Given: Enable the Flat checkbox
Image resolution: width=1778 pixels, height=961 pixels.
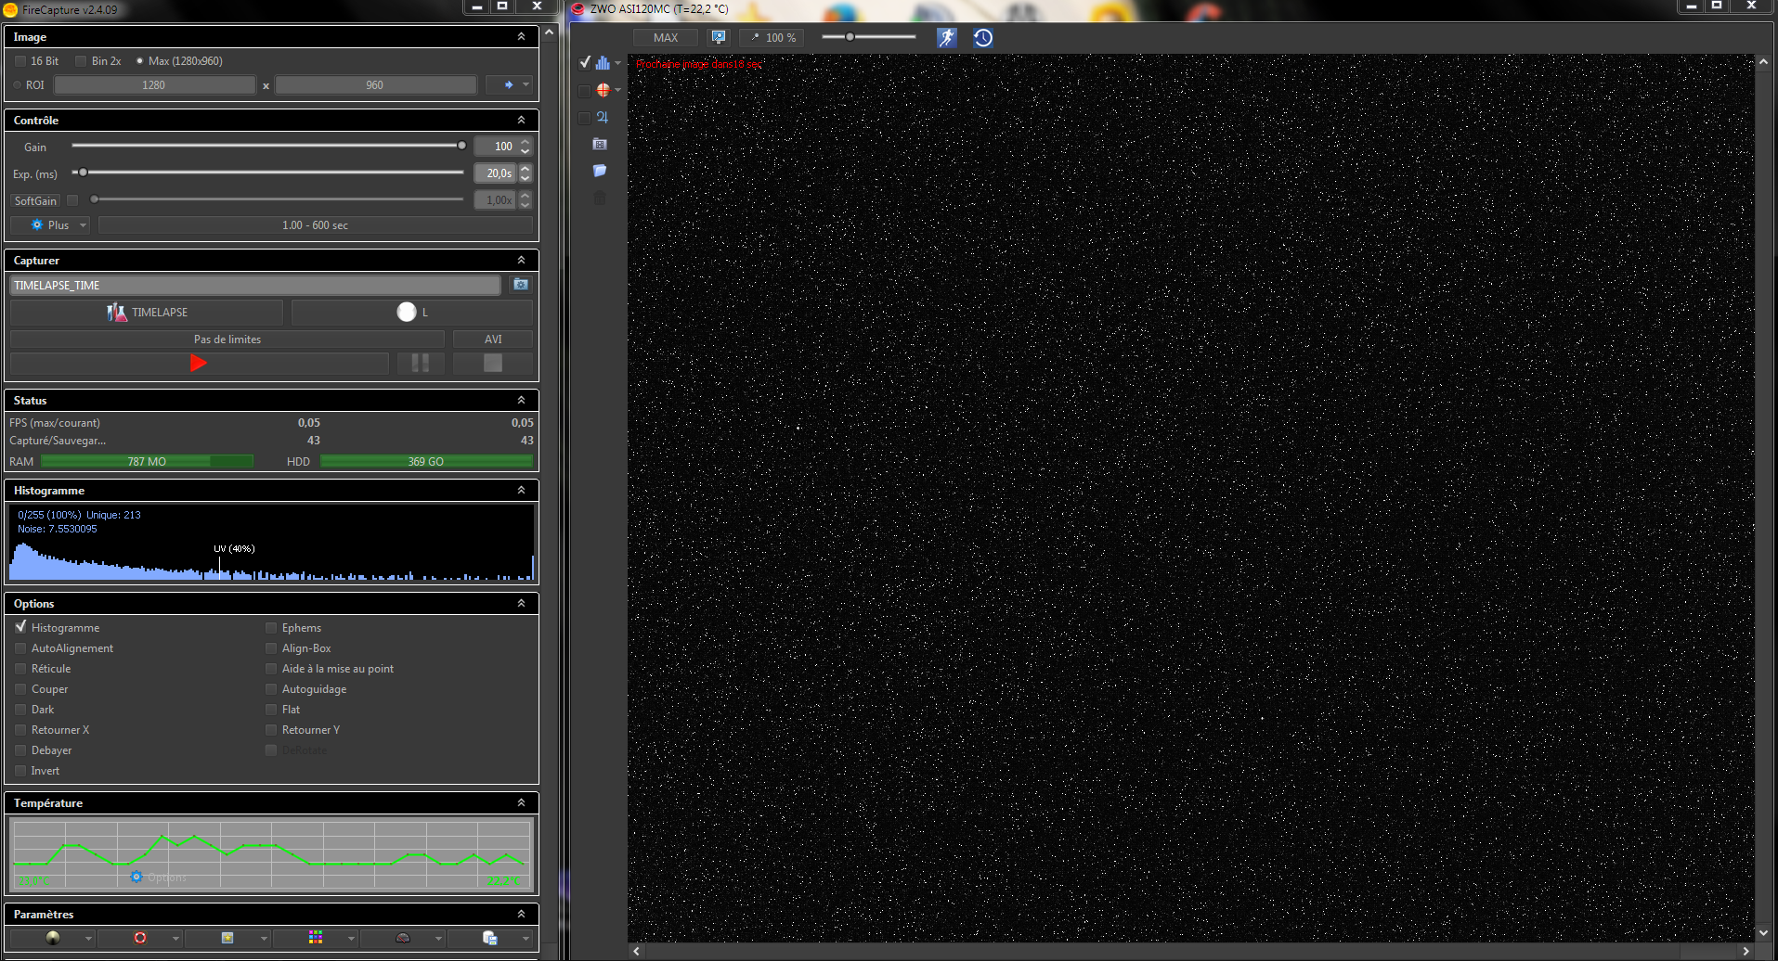Looking at the screenshot, I should (x=271, y=710).
